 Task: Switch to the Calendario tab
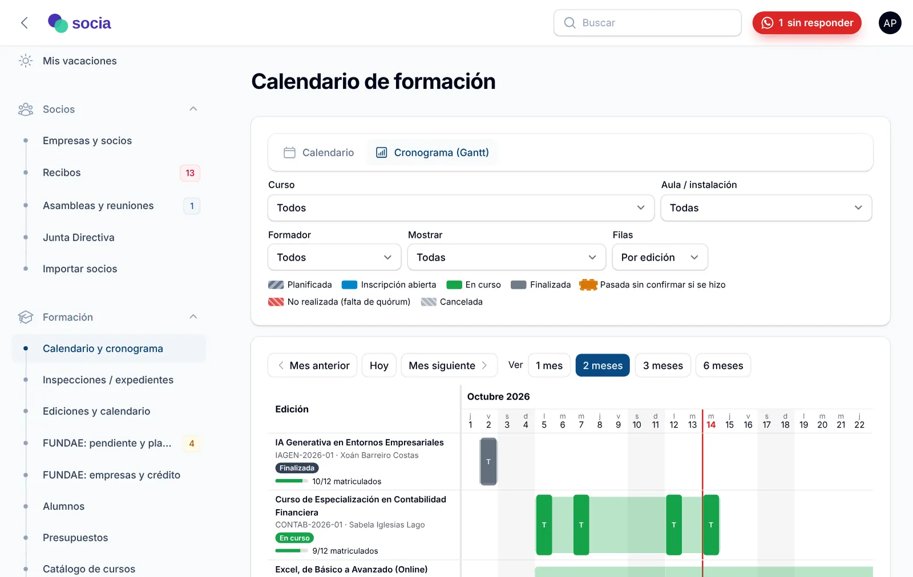pyautogui.click(x=319, y=153)
